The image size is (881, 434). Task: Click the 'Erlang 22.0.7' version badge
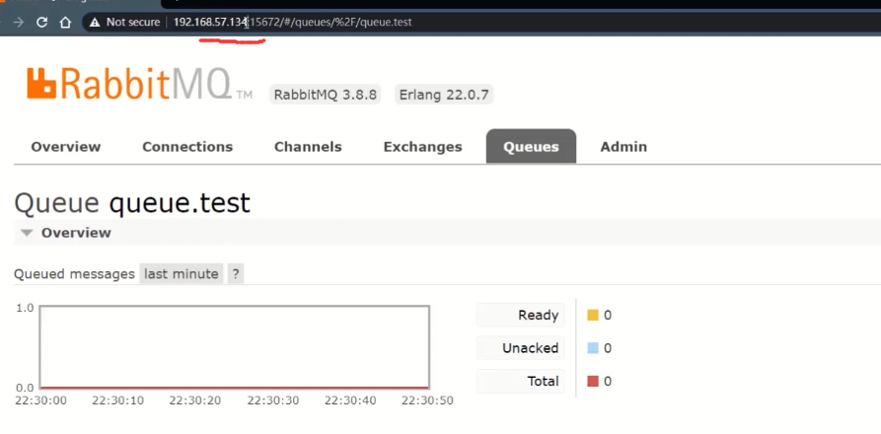tap(444, 95)
